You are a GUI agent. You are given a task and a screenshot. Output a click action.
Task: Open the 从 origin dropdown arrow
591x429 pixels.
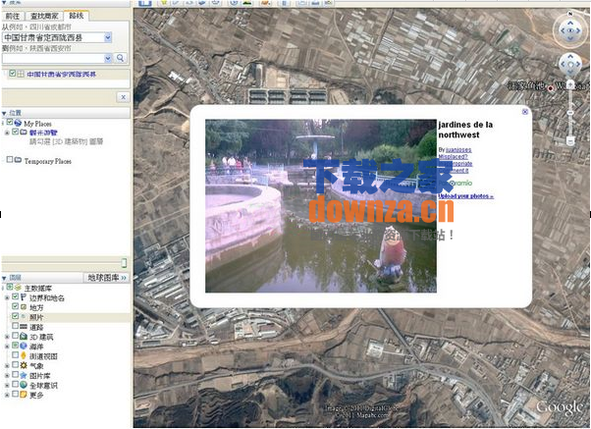click(x=108, y=37)
